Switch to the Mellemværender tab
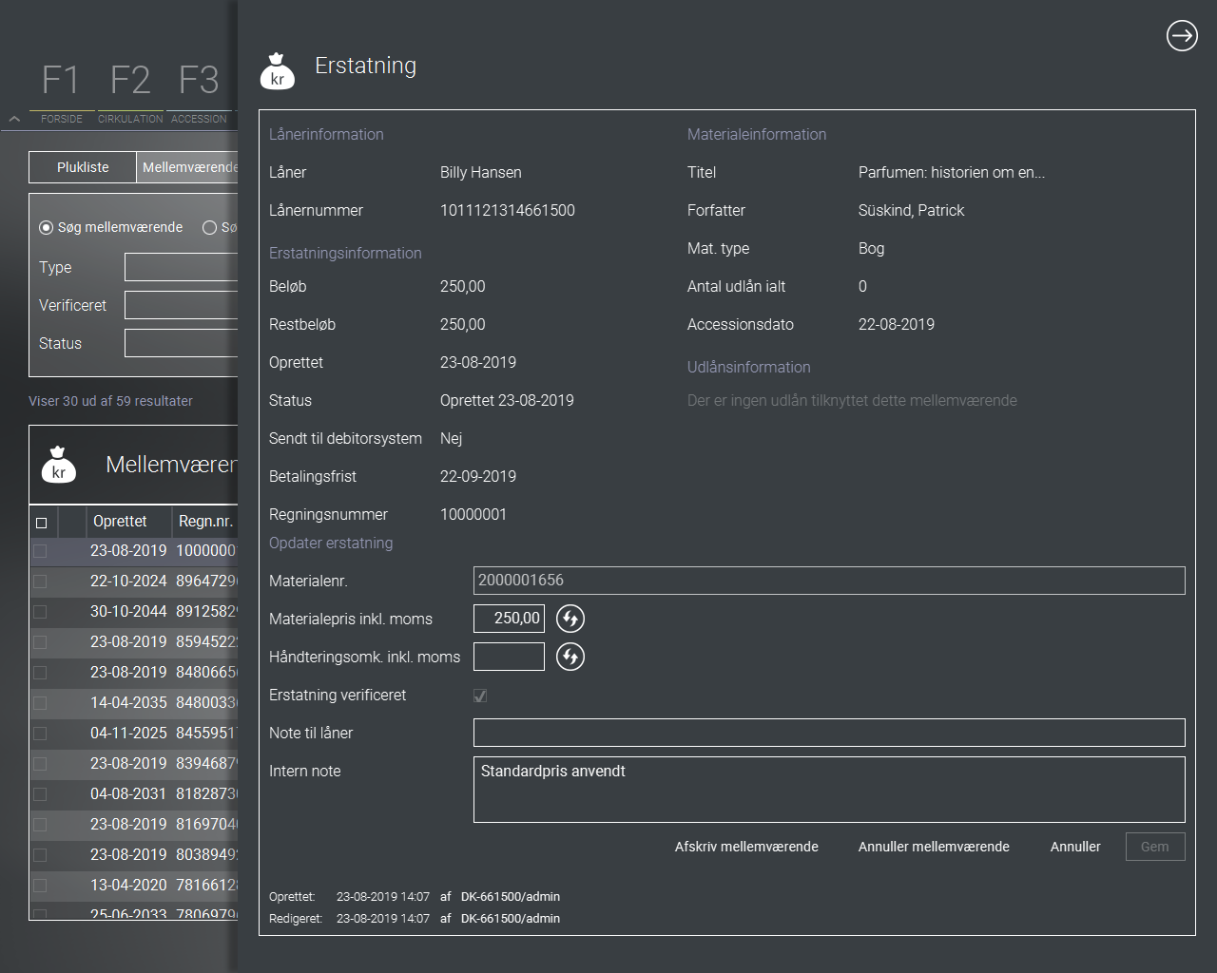This screenshot has height=973, width=1217. 187,167
